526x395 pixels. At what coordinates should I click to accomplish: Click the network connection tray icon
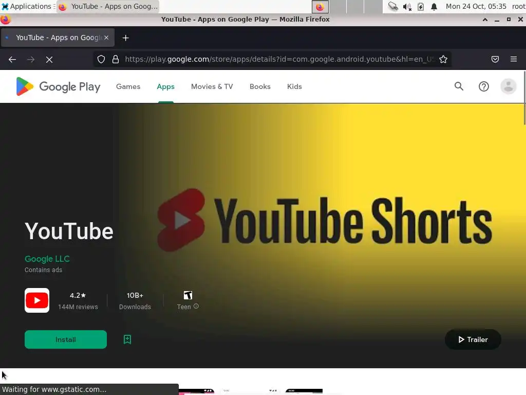point(393,7)
